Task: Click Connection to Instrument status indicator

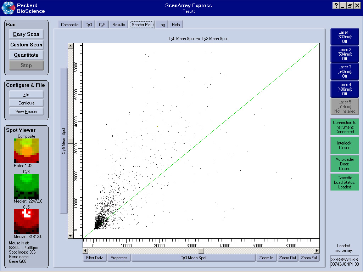Action: pyautogui.click(x=345, y=127)
